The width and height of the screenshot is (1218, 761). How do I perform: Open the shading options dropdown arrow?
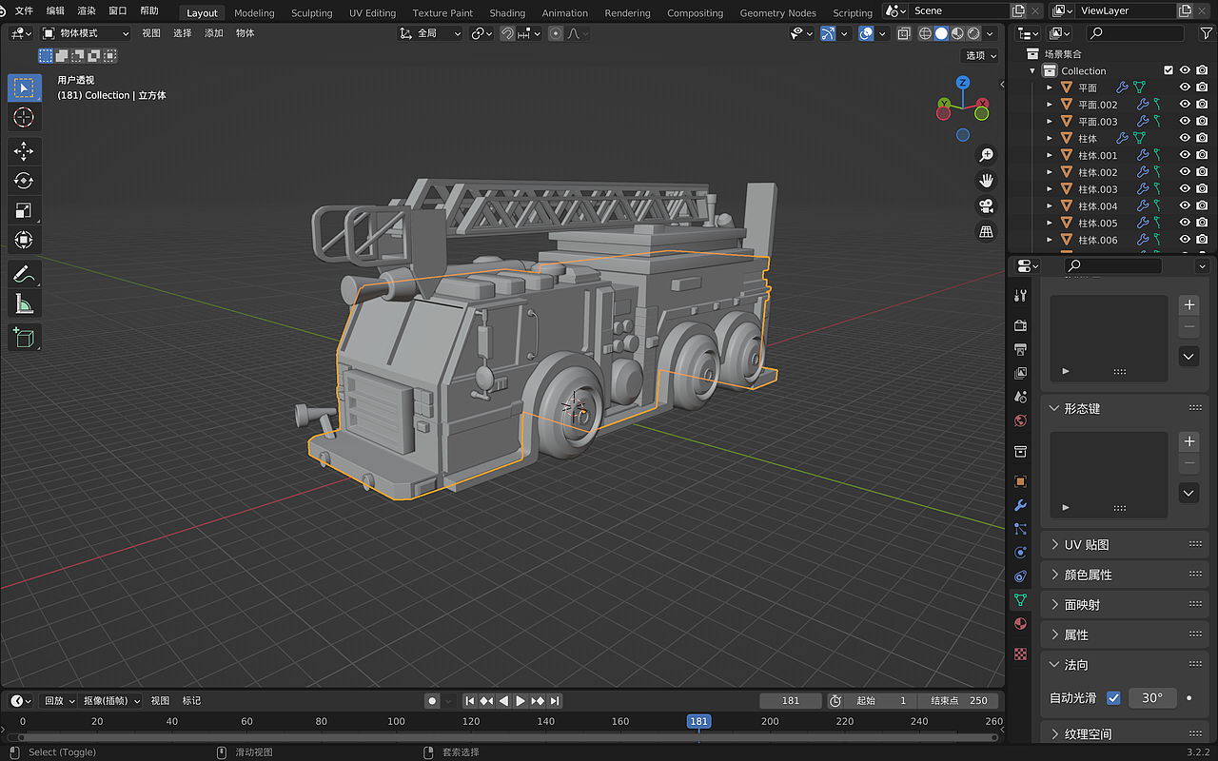point(992,33)
